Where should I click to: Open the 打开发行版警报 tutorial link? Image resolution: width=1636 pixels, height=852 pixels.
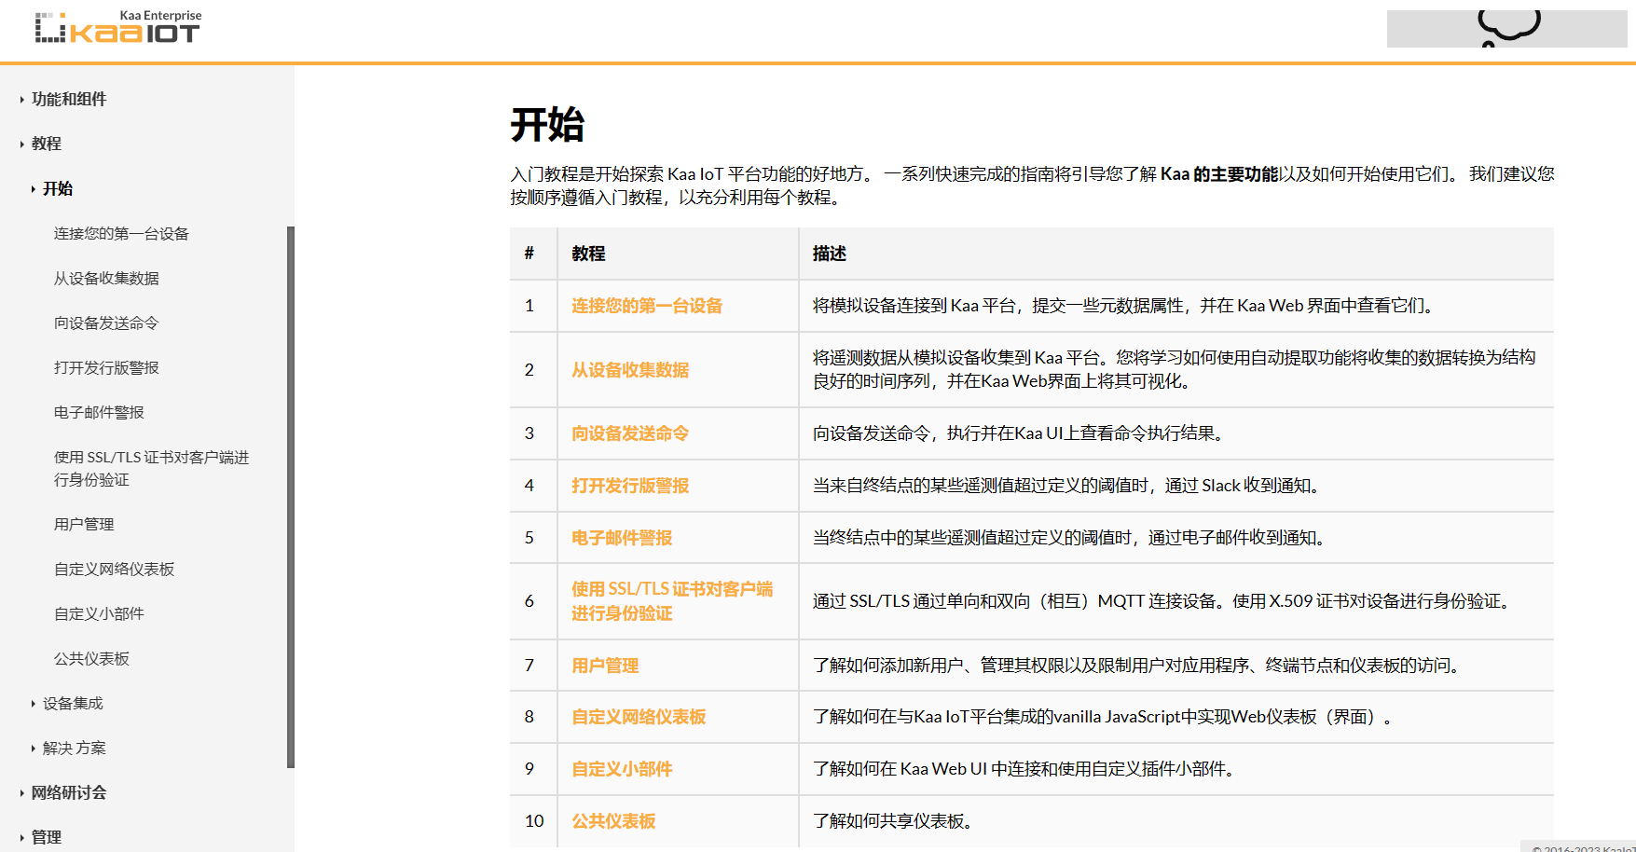click(628, 485)
